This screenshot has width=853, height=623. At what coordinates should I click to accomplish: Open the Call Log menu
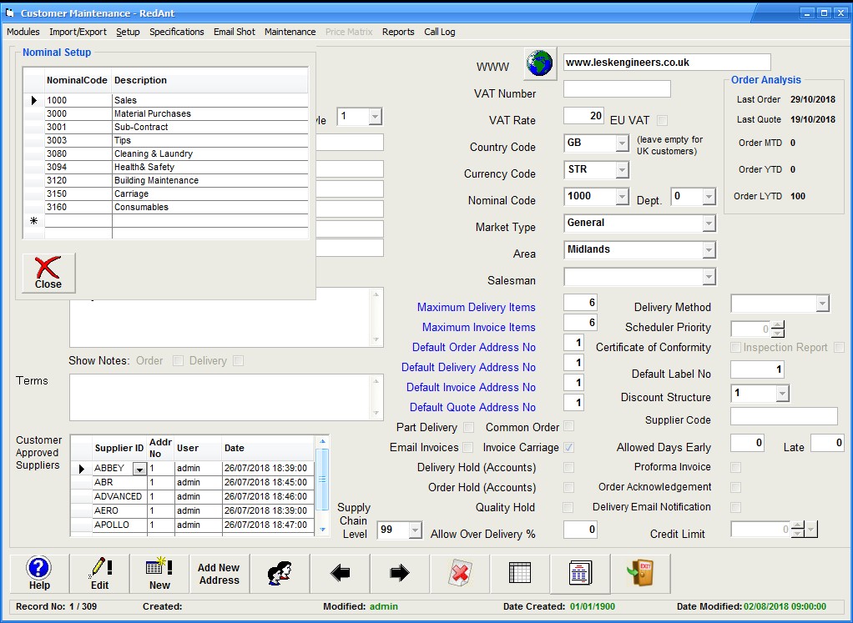tap(439, 32)
